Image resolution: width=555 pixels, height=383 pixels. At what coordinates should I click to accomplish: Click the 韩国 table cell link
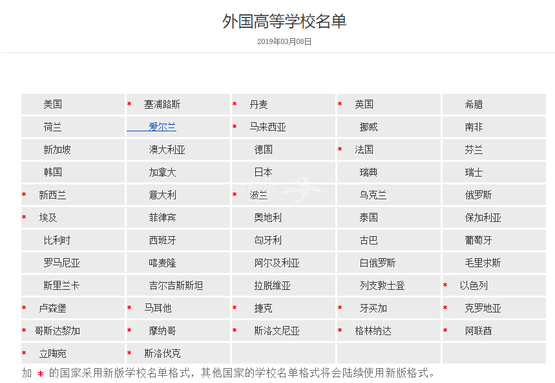(x=53, y=172)
